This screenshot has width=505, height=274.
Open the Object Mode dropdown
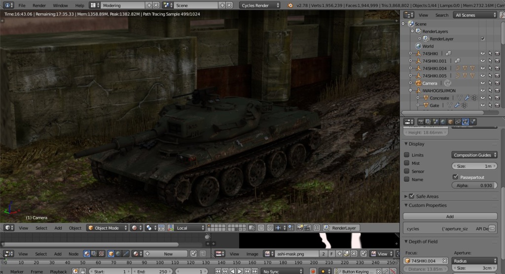107,228
